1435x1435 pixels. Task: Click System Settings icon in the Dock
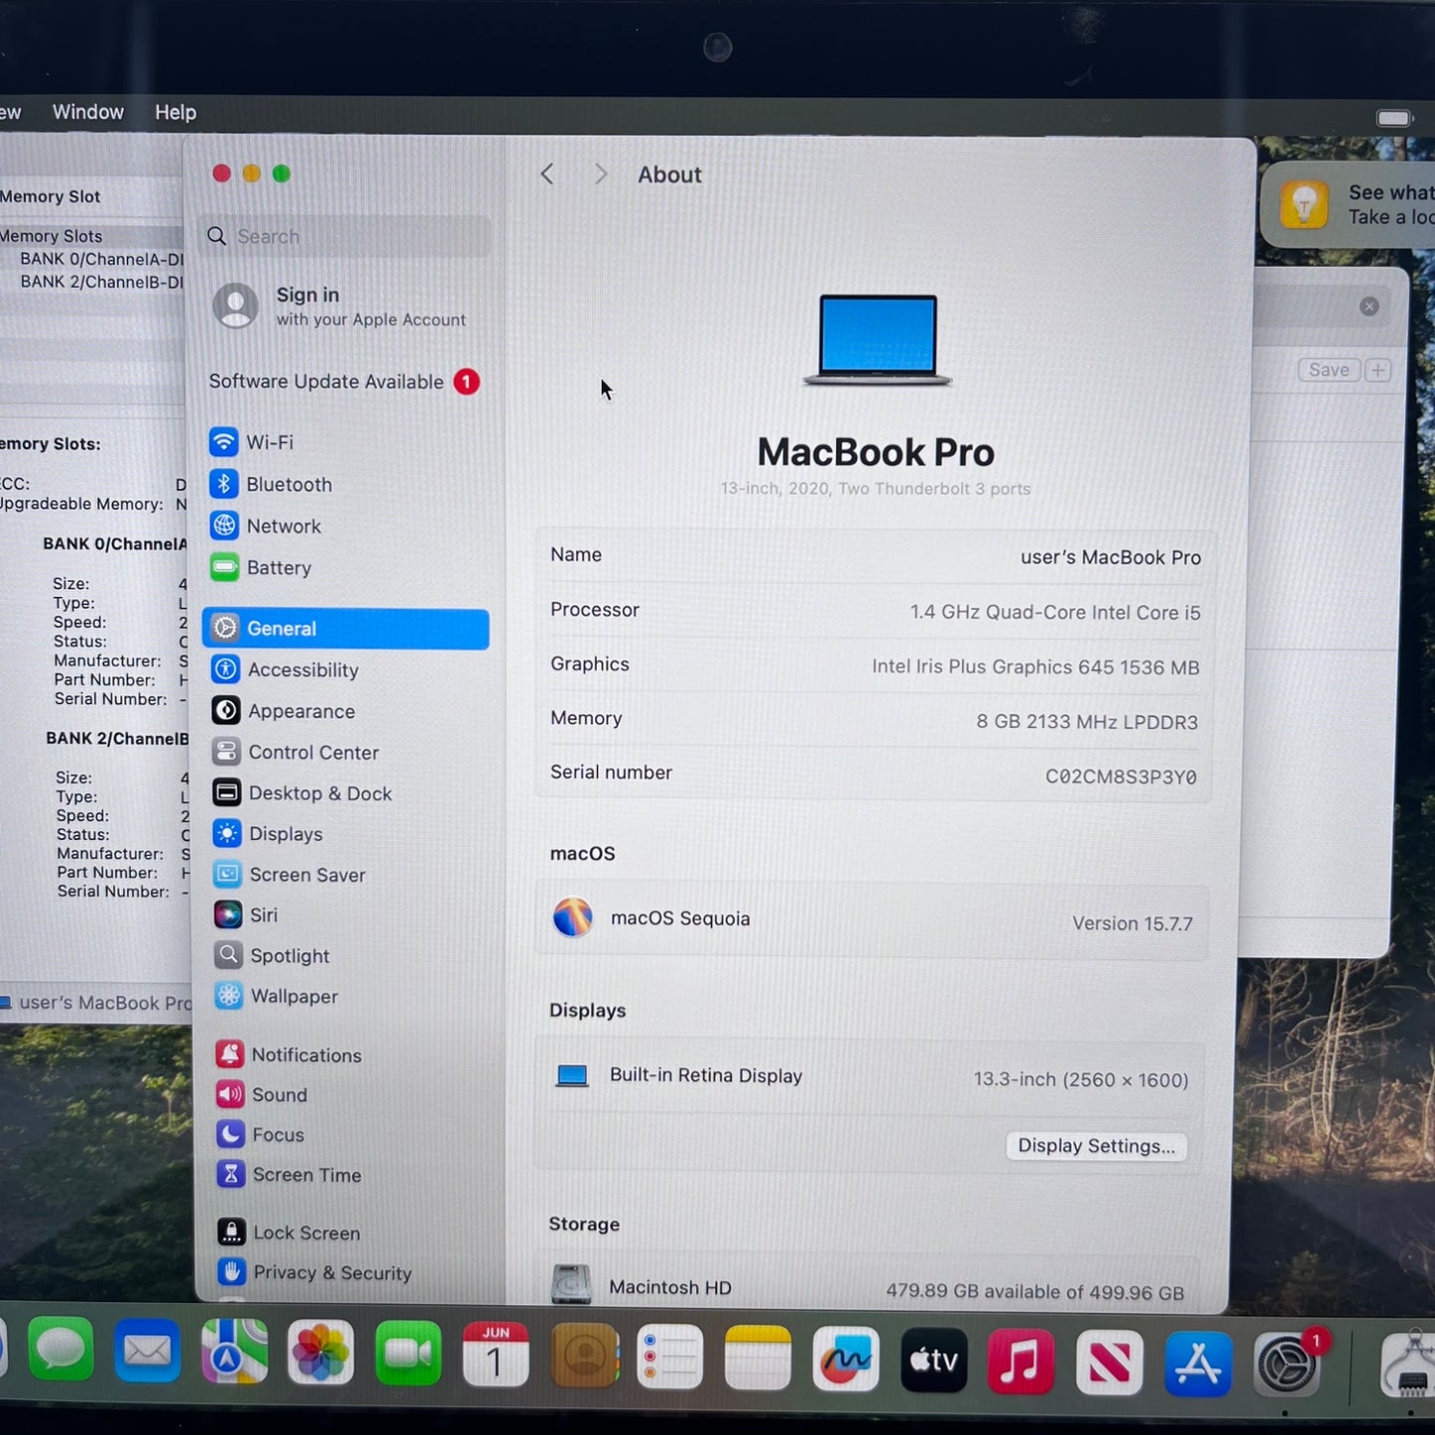pyautogui.click(x=1288, y=1365)
